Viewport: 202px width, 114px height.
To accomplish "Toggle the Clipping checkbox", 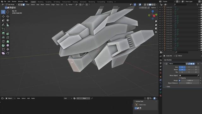I will (180, 78).
